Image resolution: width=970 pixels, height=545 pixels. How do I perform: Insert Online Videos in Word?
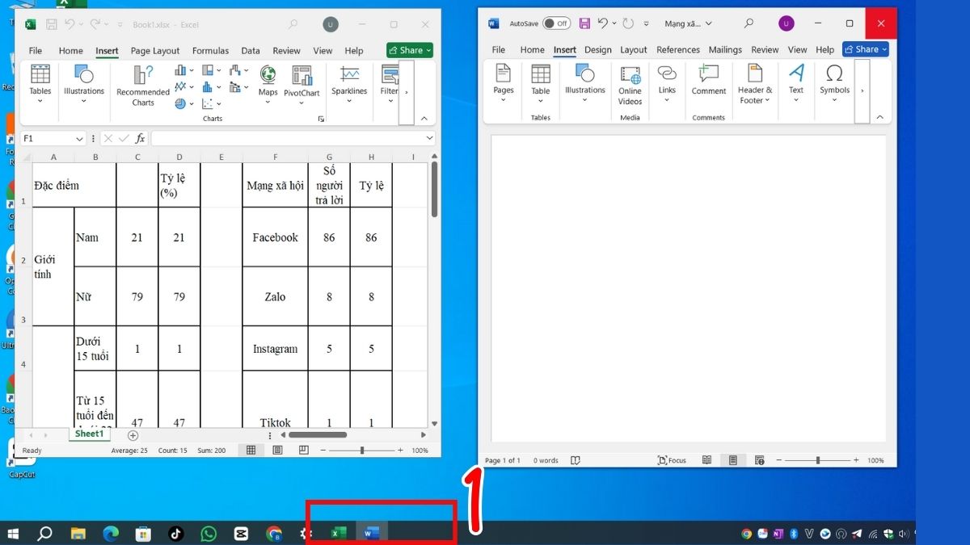point(630,85)
